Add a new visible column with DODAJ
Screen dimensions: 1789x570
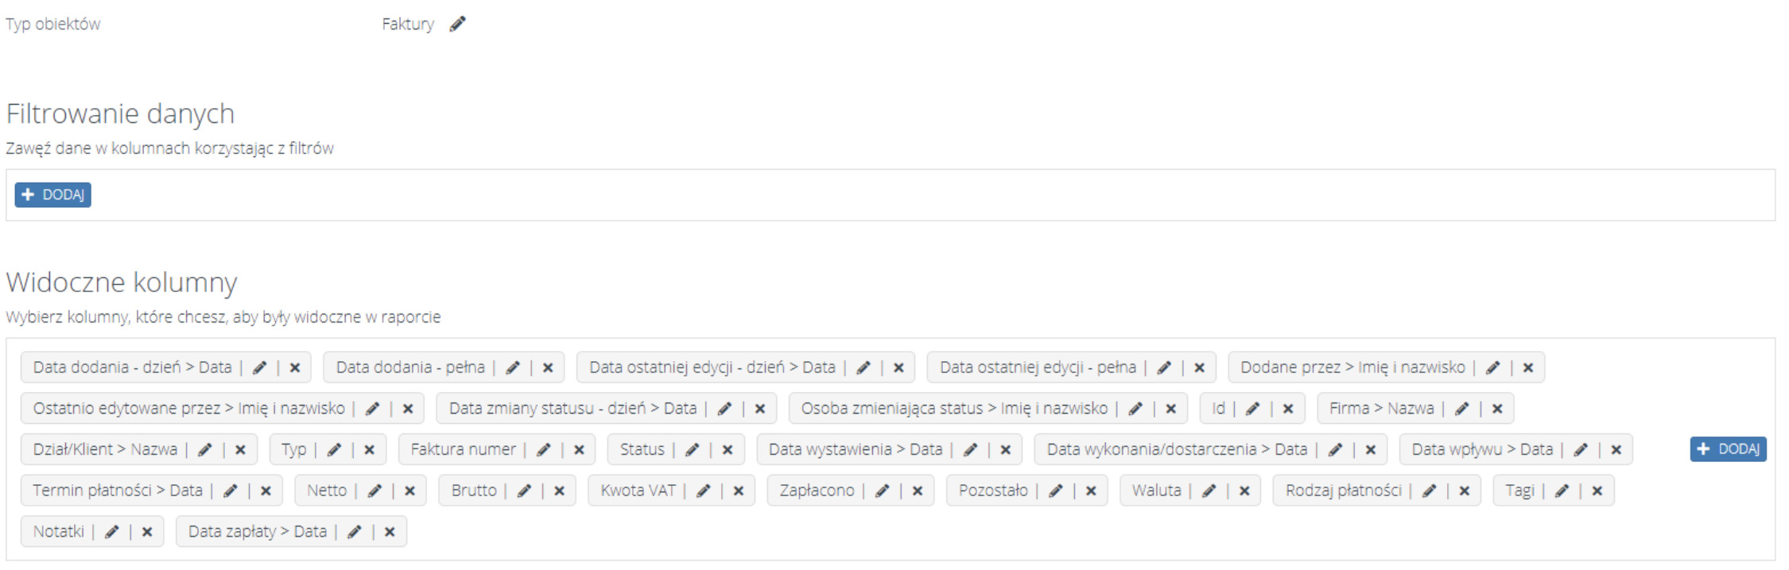[x=1728, y=449]
